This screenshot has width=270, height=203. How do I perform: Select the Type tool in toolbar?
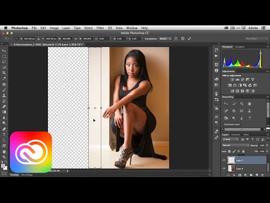(4, 135)
